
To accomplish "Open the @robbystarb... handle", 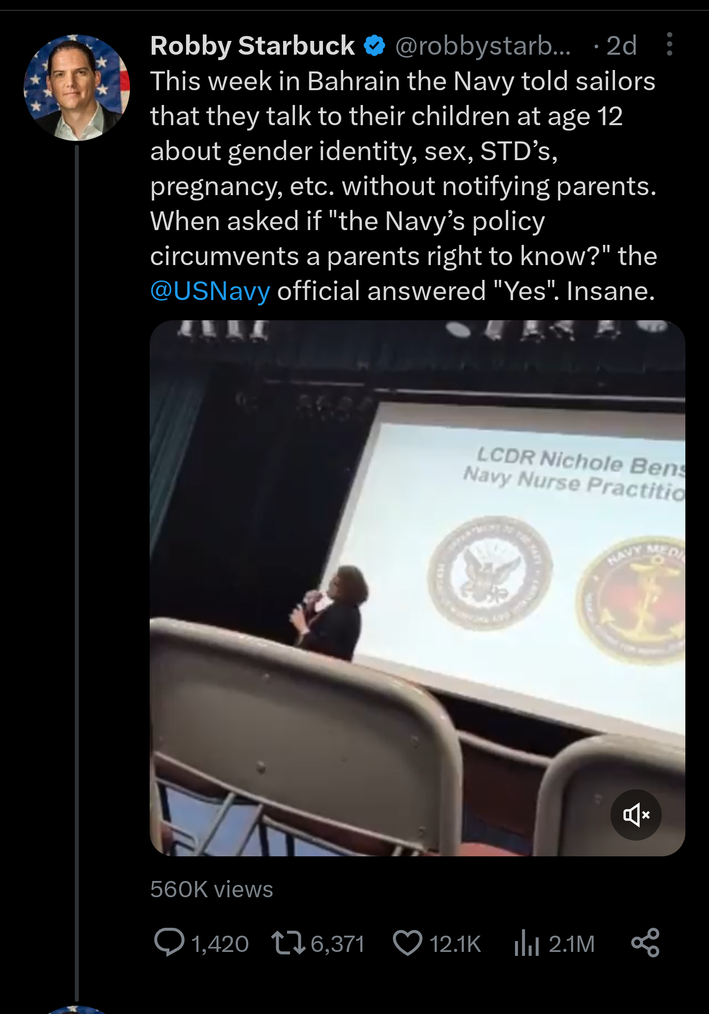I will coord(483,46).
